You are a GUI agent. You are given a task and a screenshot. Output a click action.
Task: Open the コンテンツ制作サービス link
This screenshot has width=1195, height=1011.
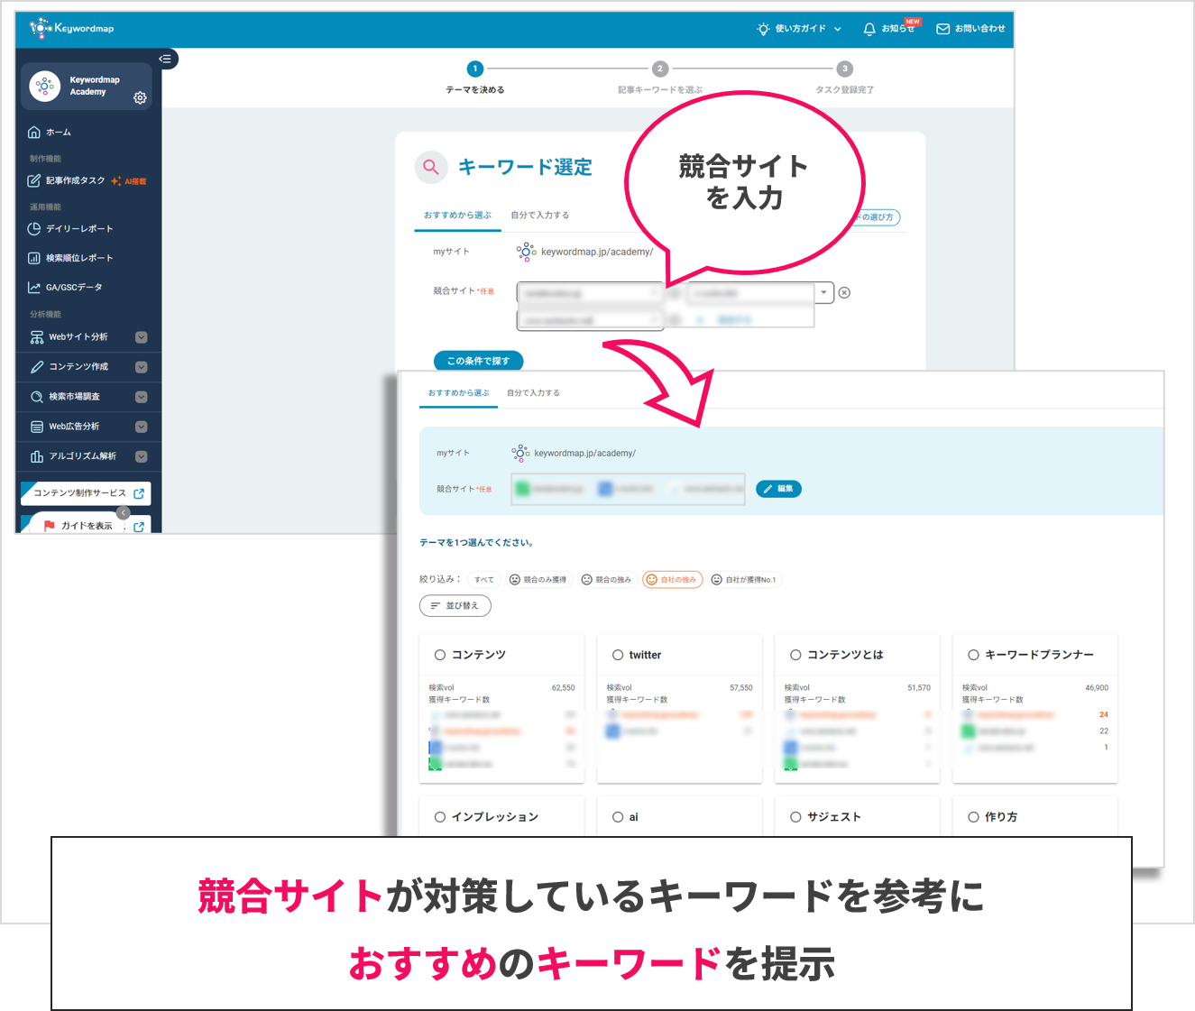[x=86, y=493]
